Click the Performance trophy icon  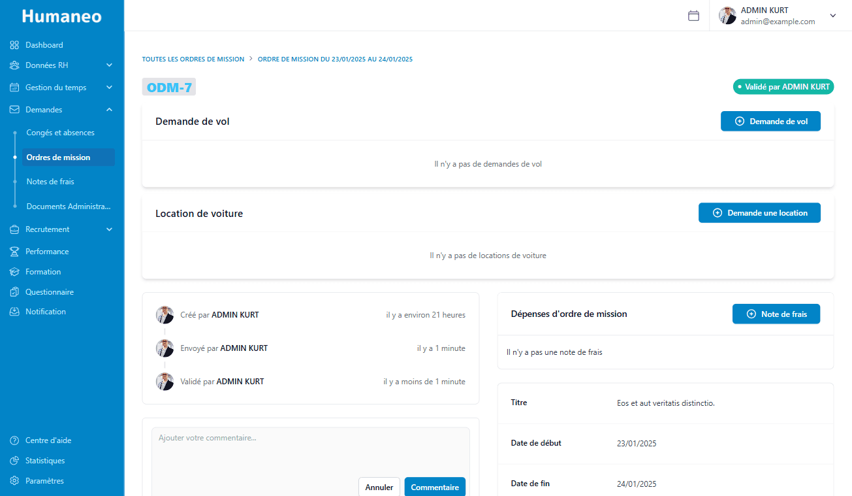tap(14, 252)
